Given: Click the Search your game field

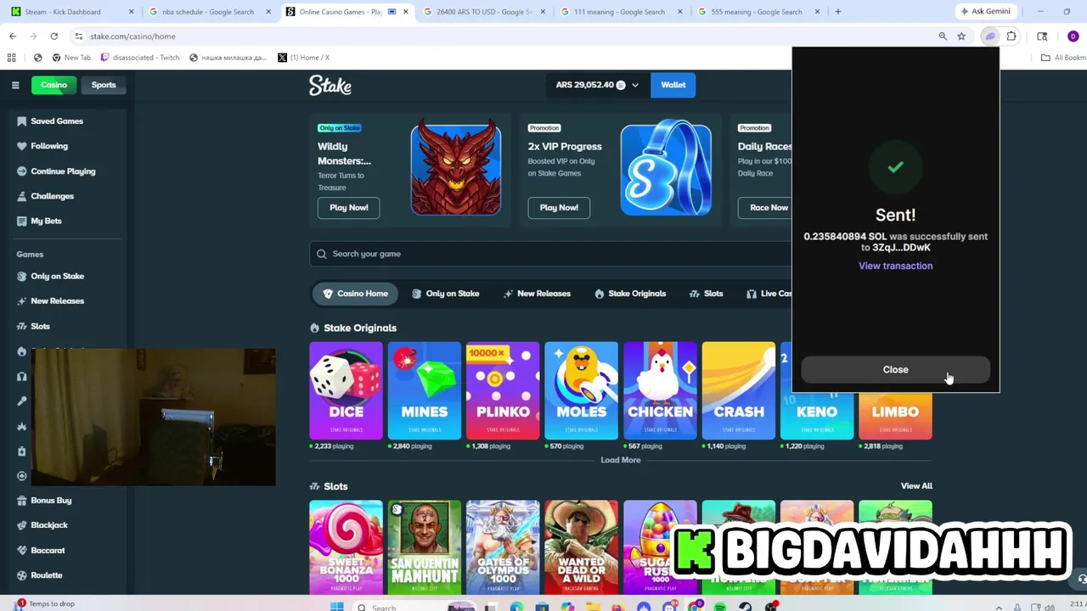Looking at the screenshot, I should click(550, 254).
